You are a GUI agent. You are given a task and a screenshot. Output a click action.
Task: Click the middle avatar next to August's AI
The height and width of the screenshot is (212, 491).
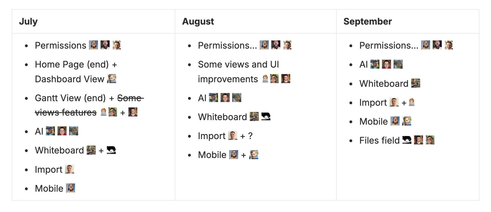[225, 98]
